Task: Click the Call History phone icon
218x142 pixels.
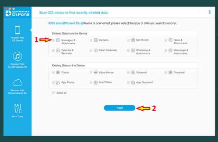Action: tap(133, 40)
